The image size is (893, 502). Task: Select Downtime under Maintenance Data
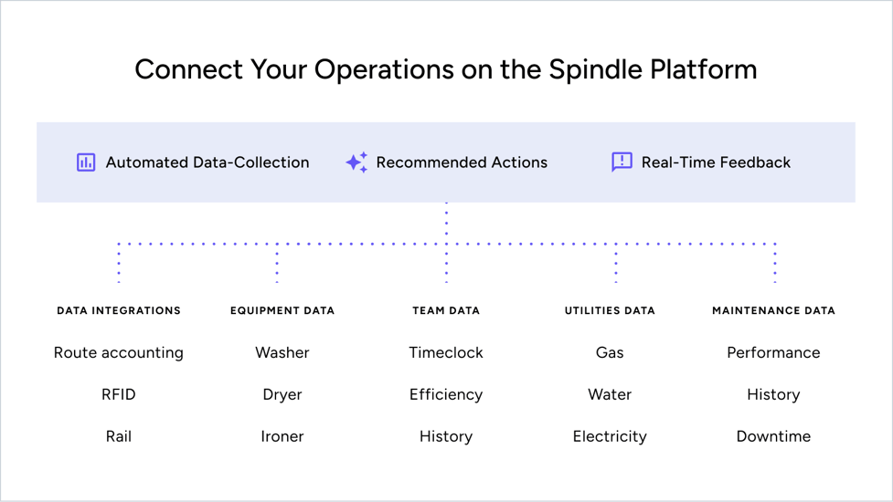tap(773, 436)
